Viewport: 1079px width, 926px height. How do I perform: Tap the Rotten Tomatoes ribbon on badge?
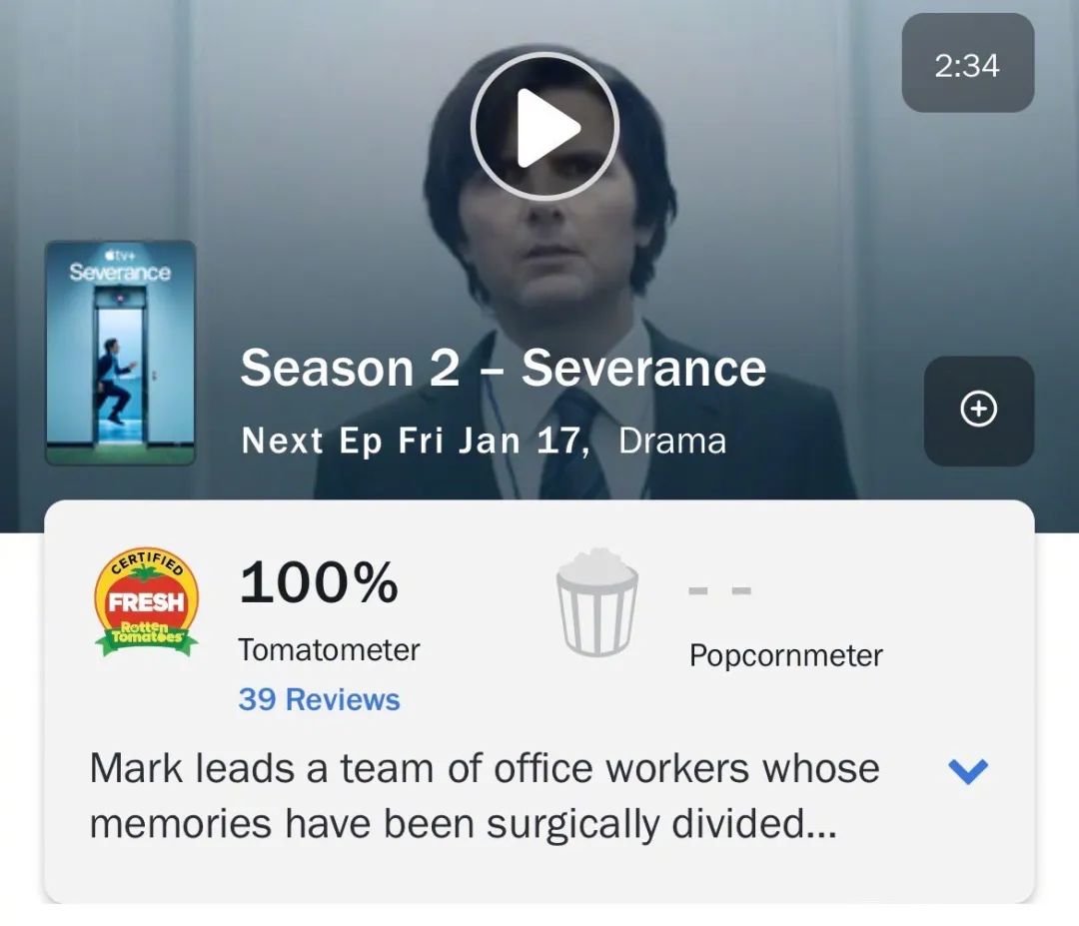pyautogui.click(x=147, y=637)
